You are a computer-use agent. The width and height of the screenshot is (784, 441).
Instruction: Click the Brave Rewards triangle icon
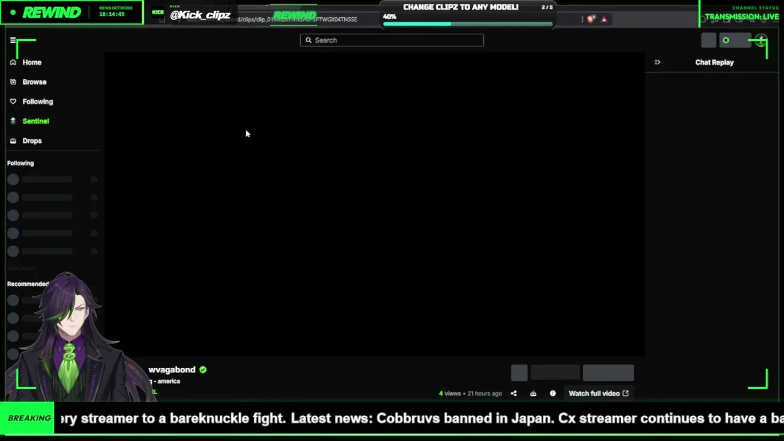pos(604,20)
